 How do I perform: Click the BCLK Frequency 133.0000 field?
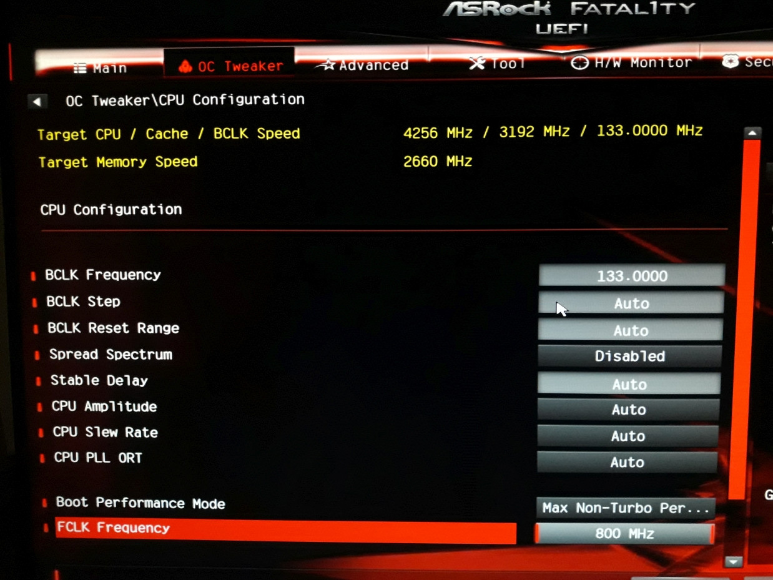click(x=631, y=276)
